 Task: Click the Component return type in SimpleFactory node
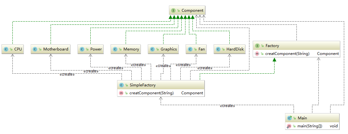pyautogui.click(x=192, y=93)
